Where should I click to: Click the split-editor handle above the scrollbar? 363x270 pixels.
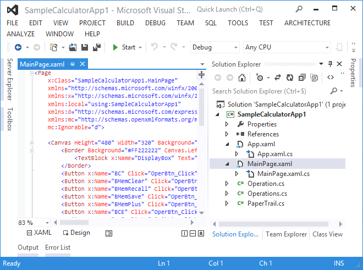[x=201, y=75]
